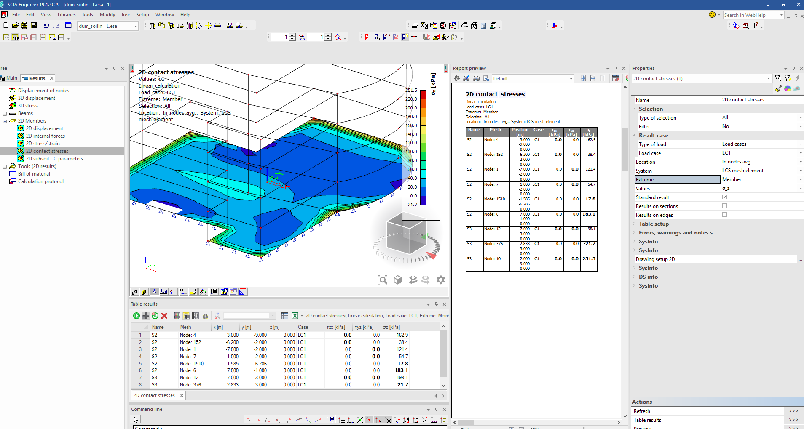Expand the Table setup property group
The width and height of the screenshot is (804, 429).
634,224
